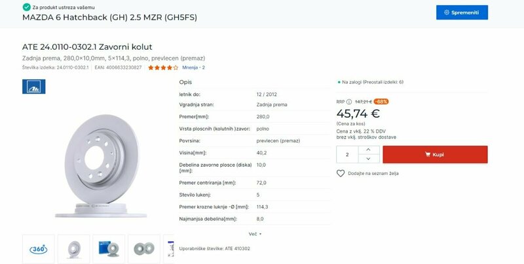Click the -68% discount badge
This screenshot has height=264, width=524.
(x=381, y=101)
